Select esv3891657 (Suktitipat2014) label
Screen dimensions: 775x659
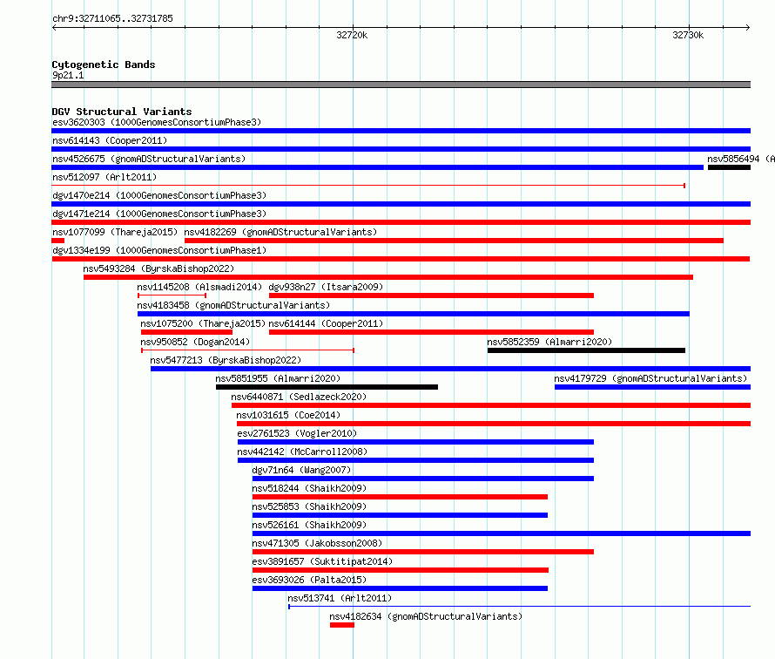click(322, 561)
